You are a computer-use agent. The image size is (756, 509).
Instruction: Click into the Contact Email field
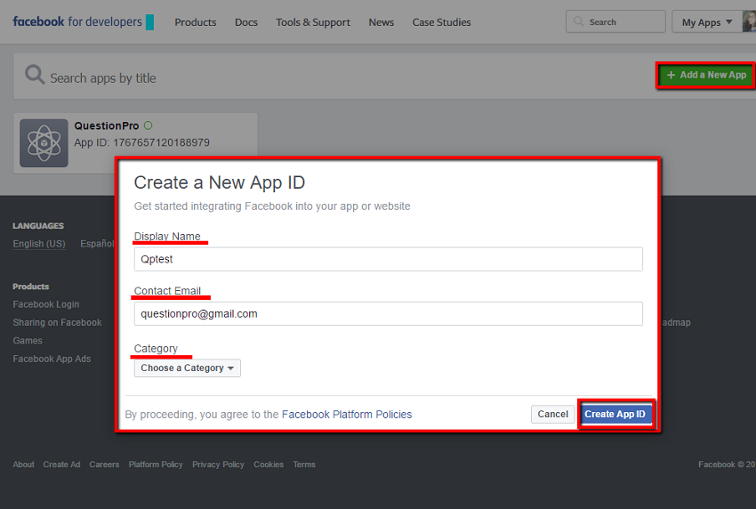click(388, 314)
